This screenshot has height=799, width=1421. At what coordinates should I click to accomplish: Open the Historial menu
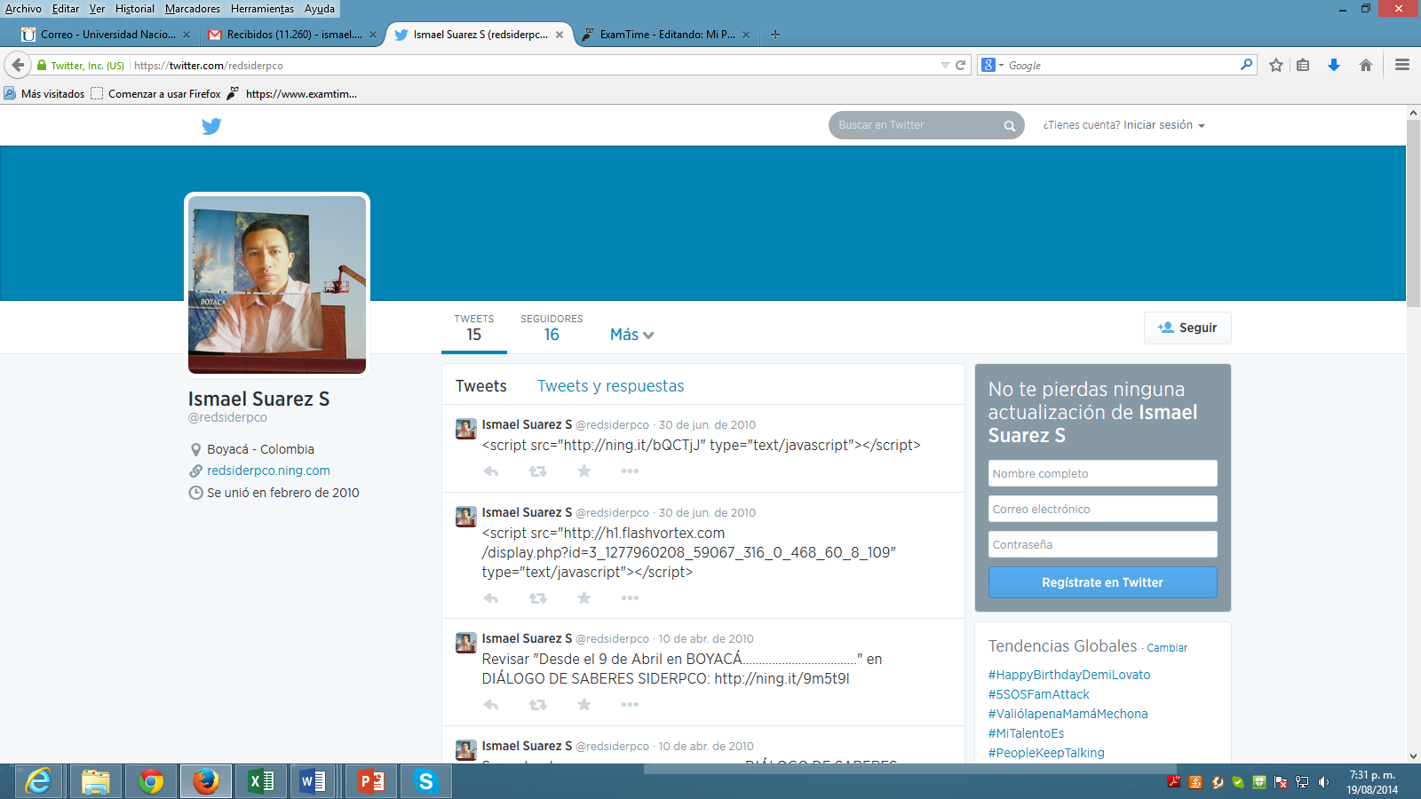135,9
